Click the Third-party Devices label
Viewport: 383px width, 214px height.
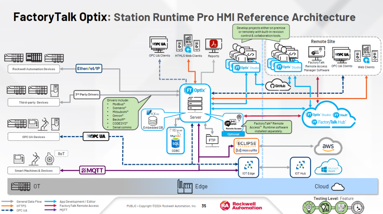[x=34, y=103]
